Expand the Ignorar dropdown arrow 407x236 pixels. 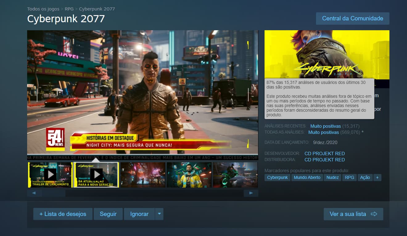(159, 214)
